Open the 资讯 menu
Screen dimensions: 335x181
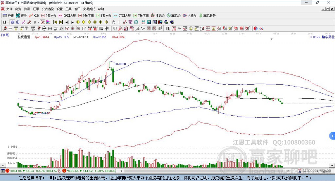27,9
